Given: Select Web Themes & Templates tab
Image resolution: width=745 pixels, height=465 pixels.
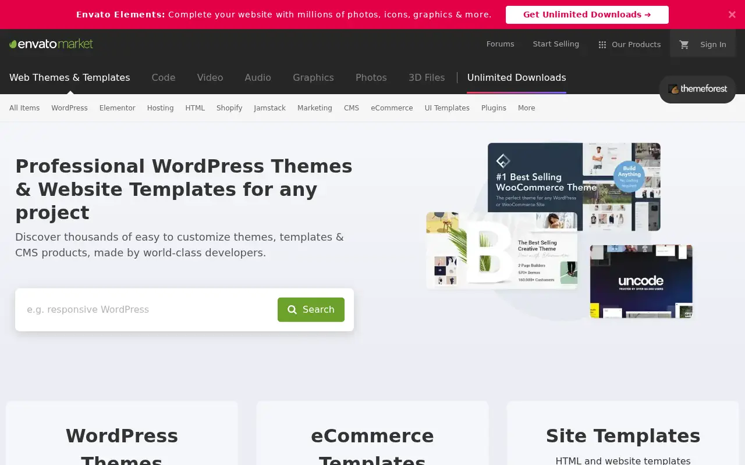Looking at the screenshot, I should click(x=70, y=77).
